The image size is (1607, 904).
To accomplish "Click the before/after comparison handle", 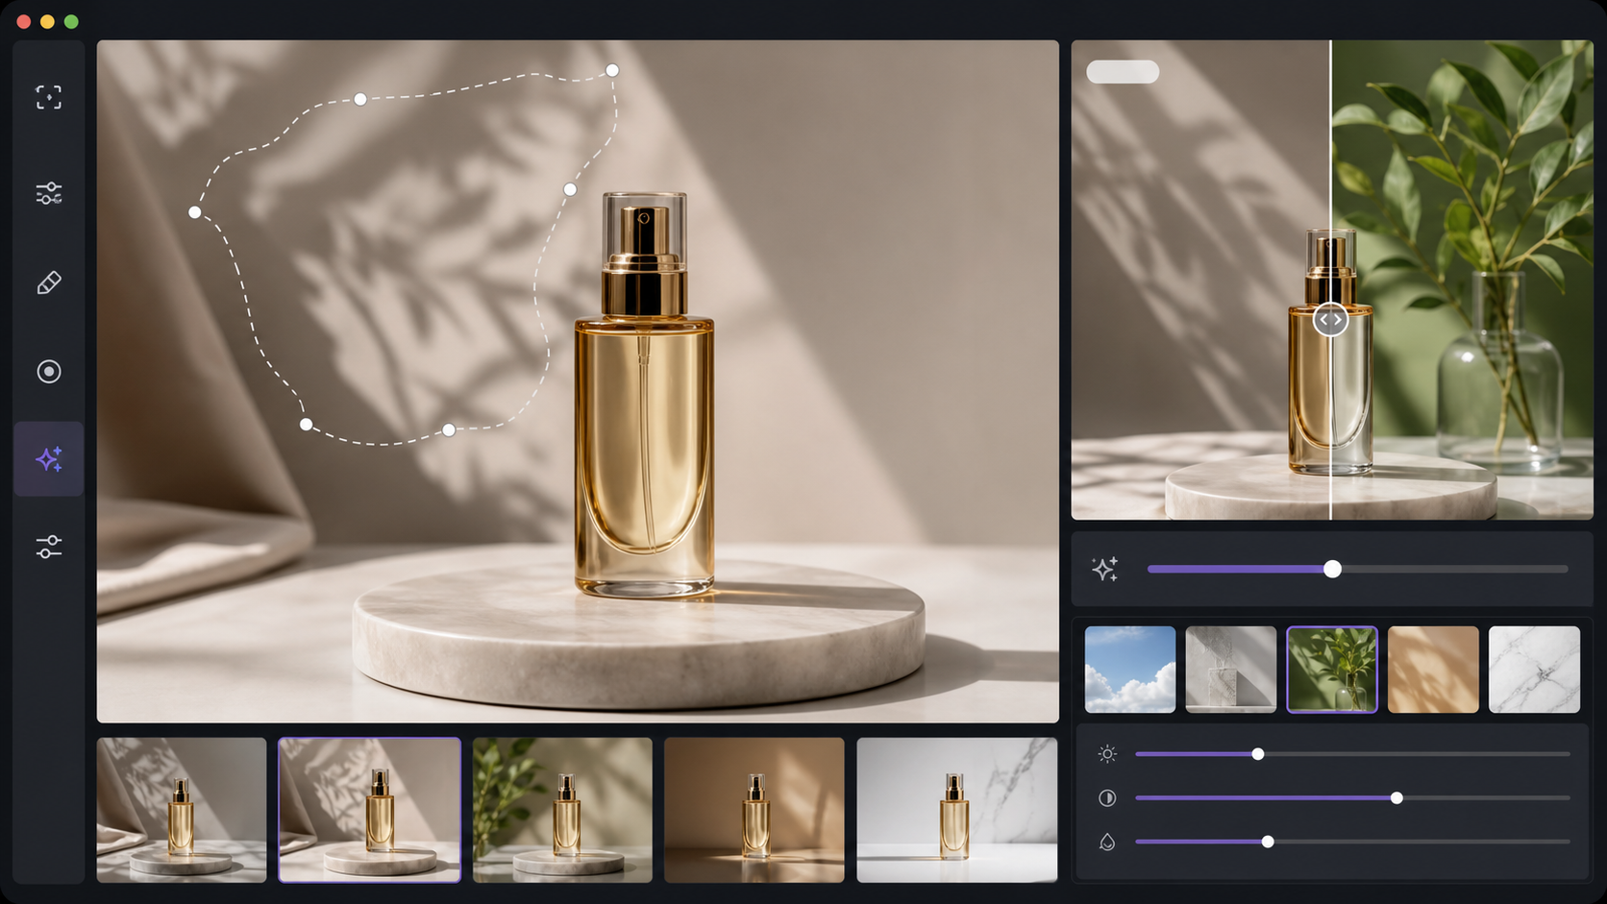I will 1330,319.
